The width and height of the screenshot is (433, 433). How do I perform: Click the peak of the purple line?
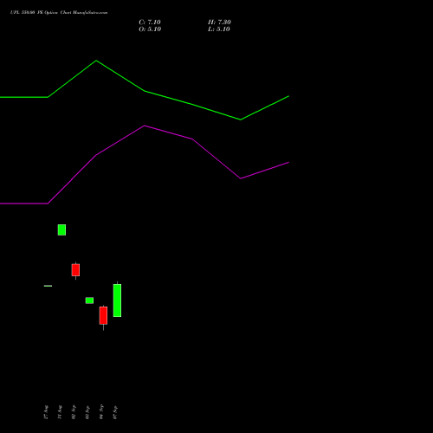[145, 126]
